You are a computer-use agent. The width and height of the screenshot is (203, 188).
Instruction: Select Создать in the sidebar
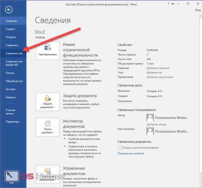click(x=13, y=29)
